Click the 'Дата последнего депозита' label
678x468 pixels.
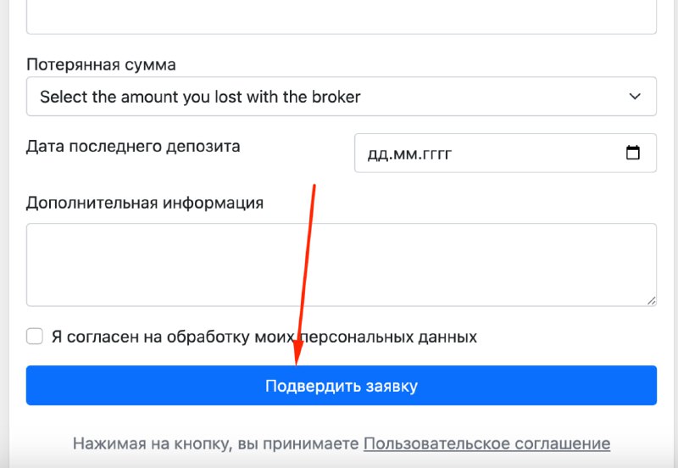133,146
